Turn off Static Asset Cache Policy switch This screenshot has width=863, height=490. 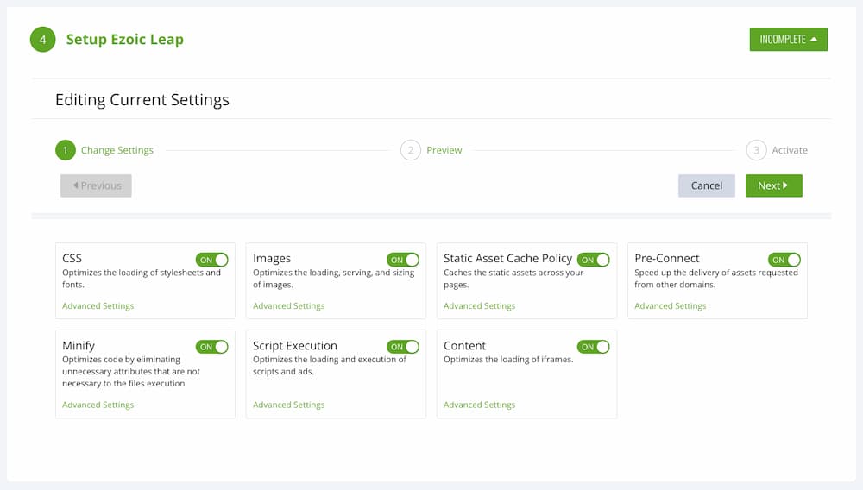[594, 260]
